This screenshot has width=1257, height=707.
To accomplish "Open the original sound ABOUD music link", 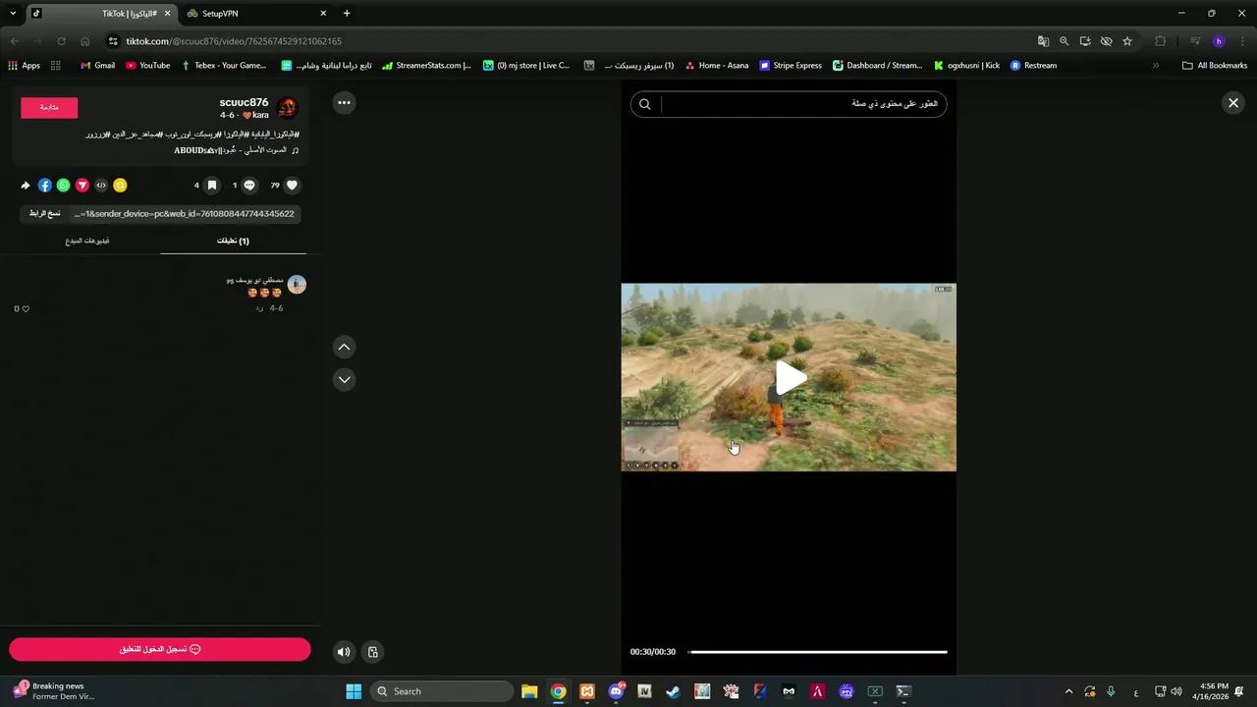I will tap(236, 150).
